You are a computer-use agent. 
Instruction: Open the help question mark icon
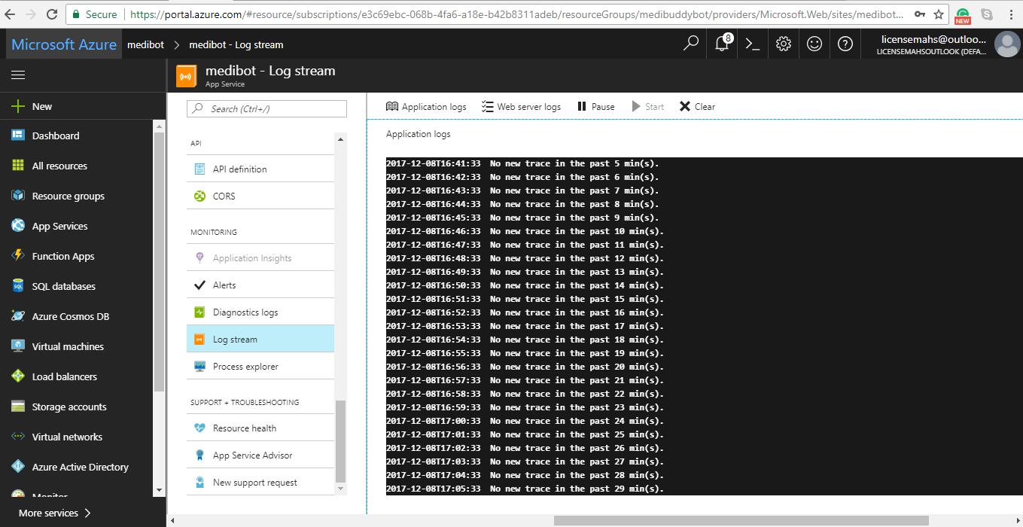point(845,44)
